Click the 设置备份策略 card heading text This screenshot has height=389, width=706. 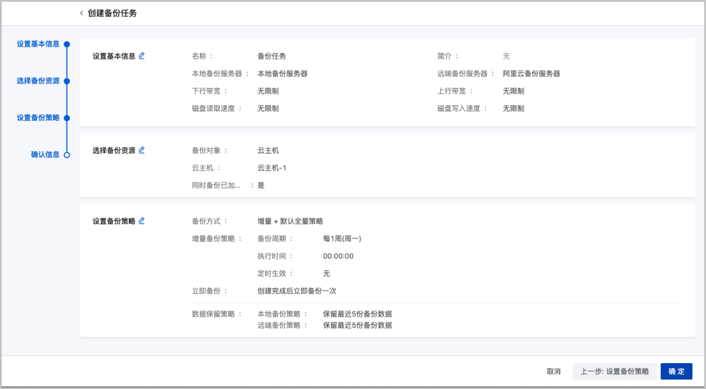coord(114,221)
